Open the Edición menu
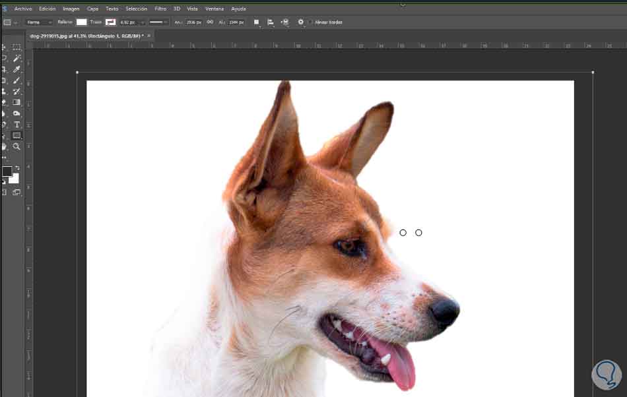Image resolution: width=627 pixels, height=397 pixels. pyautogui.click(x=47, y=9)
